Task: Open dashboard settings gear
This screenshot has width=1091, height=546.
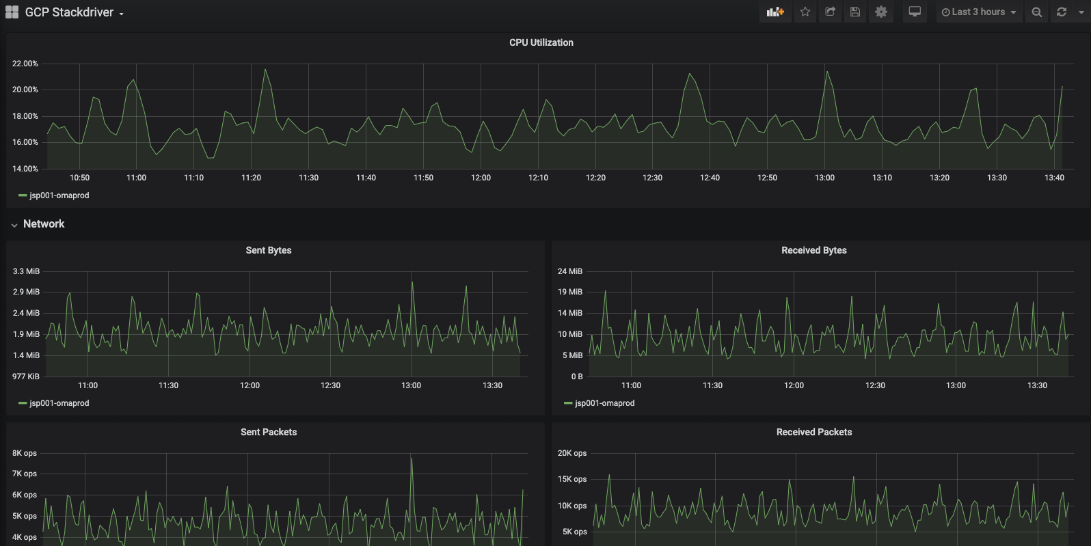Action: coord(881,12)
